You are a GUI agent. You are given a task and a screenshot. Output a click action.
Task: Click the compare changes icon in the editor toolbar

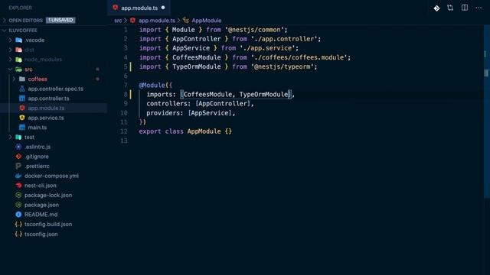[450, 8]
